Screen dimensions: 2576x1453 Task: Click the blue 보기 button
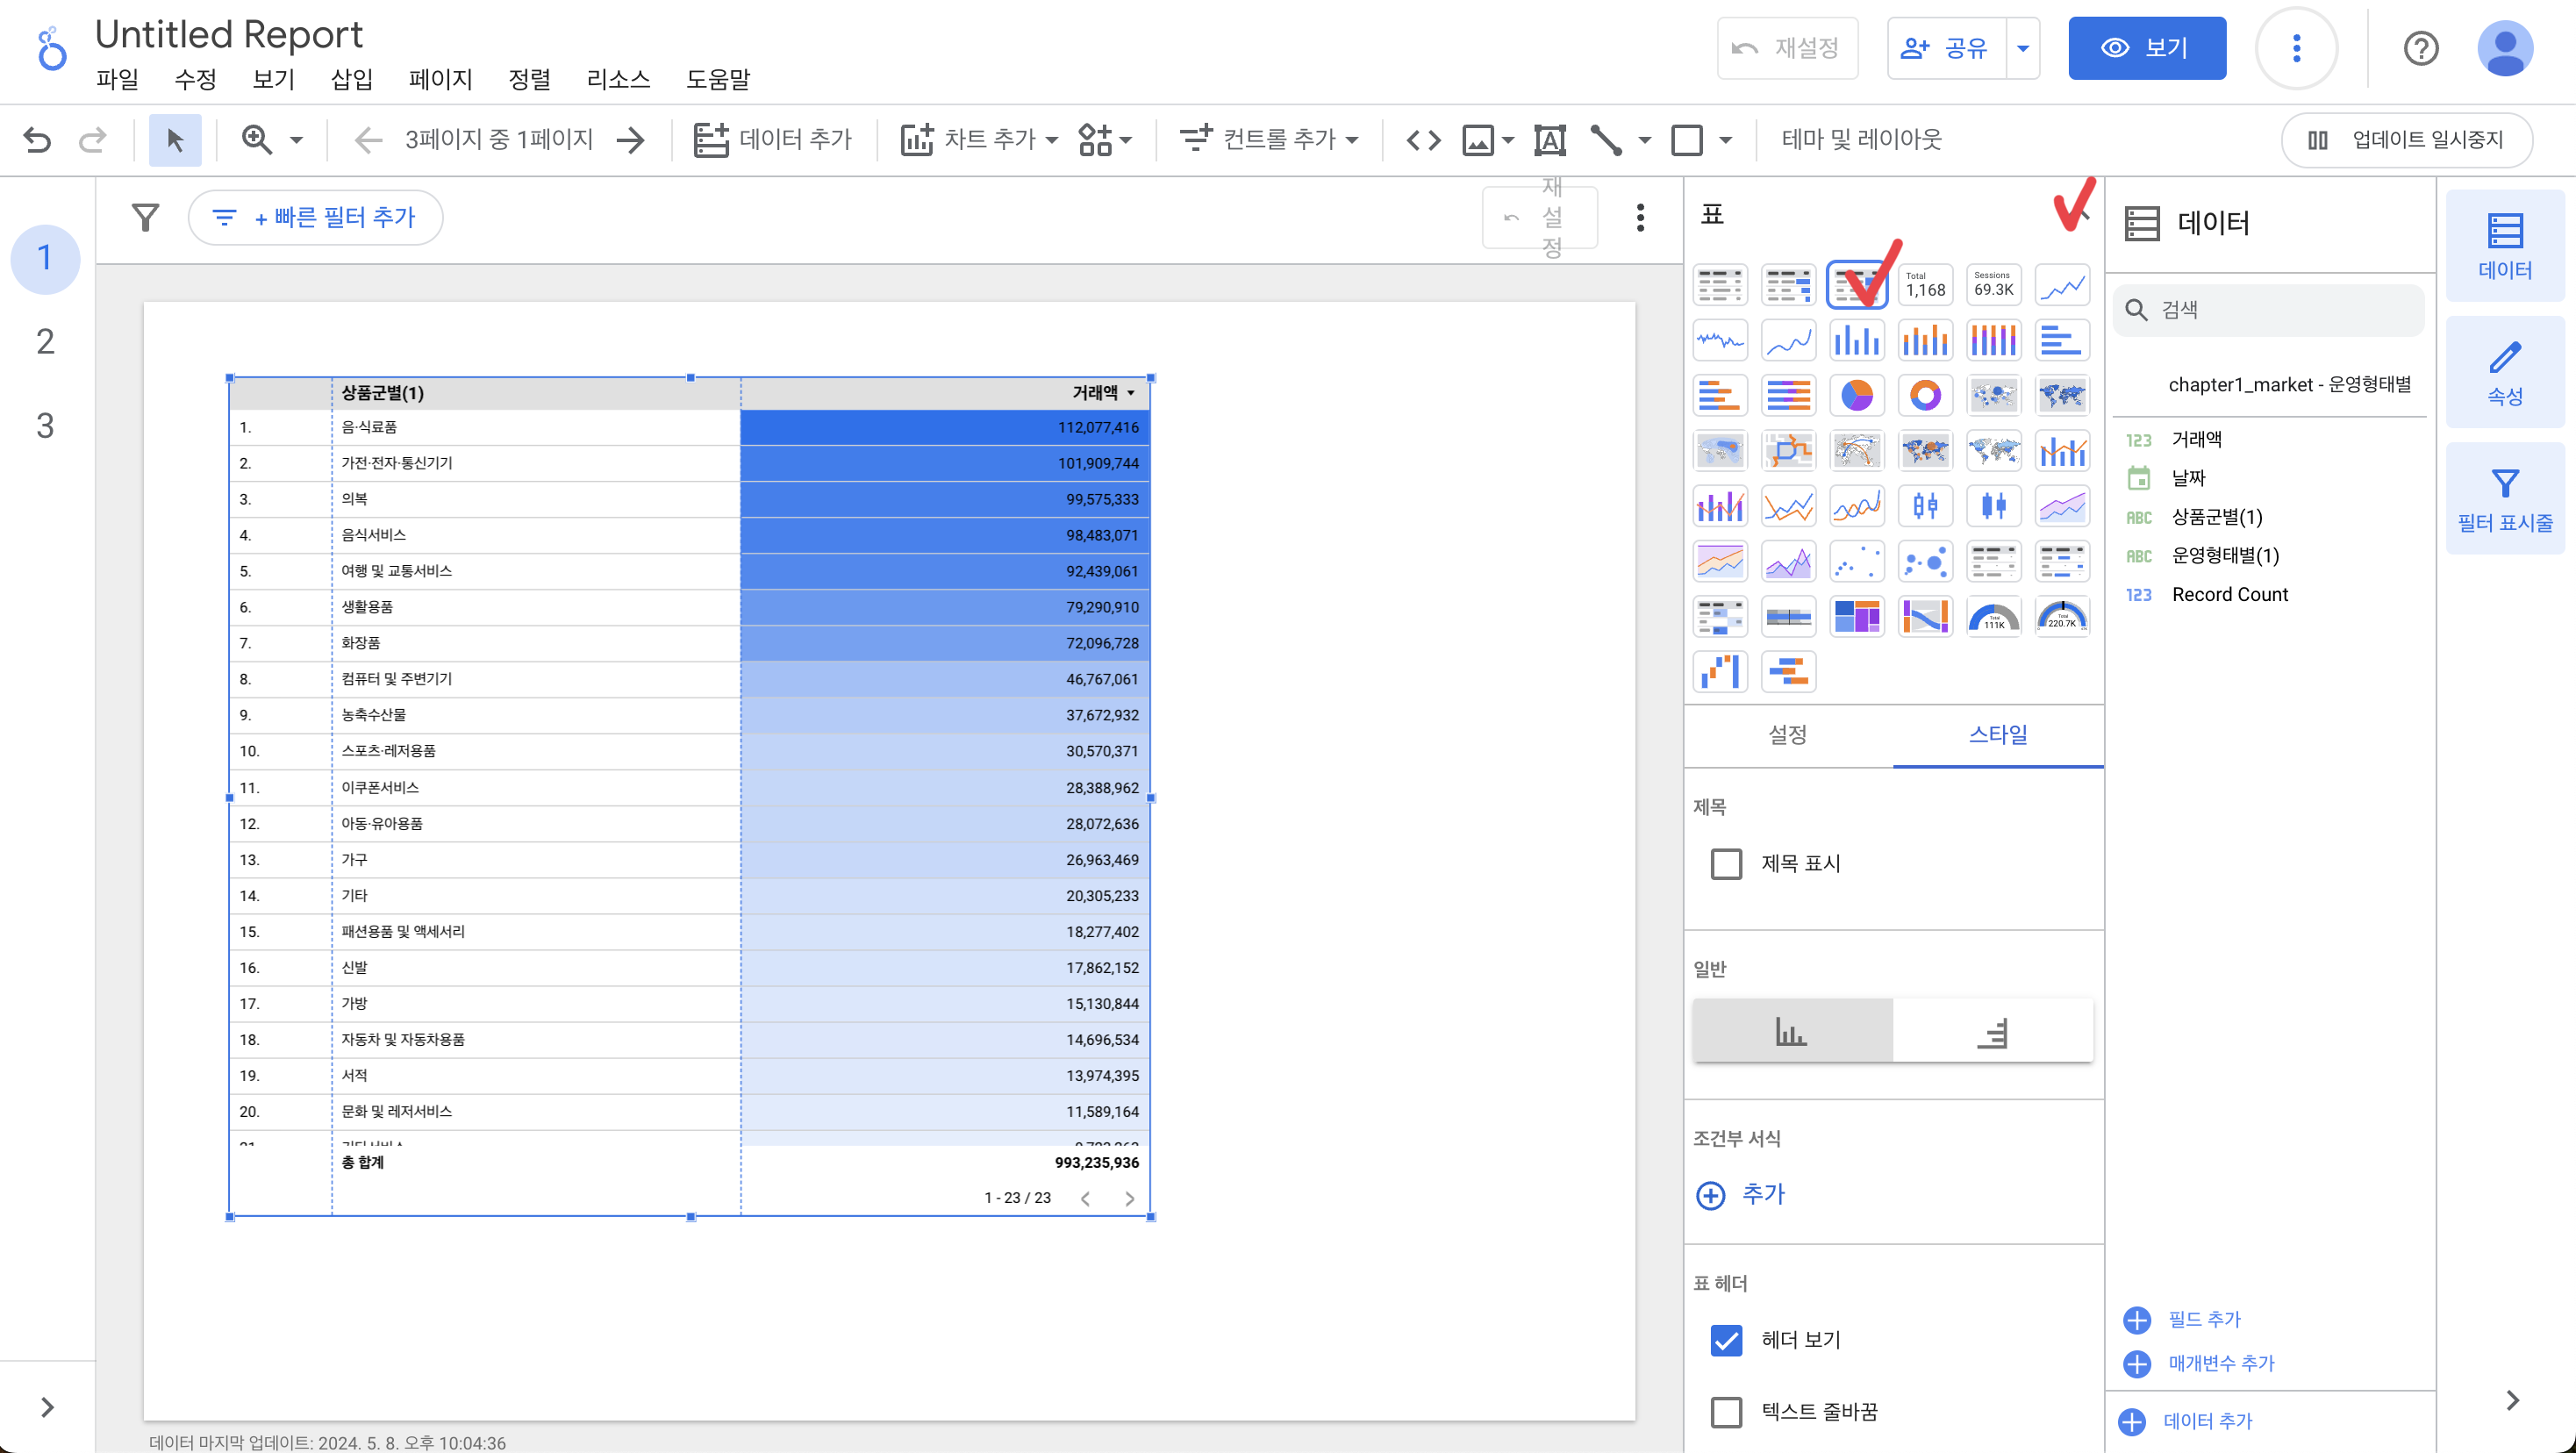tap(2146, 48)
